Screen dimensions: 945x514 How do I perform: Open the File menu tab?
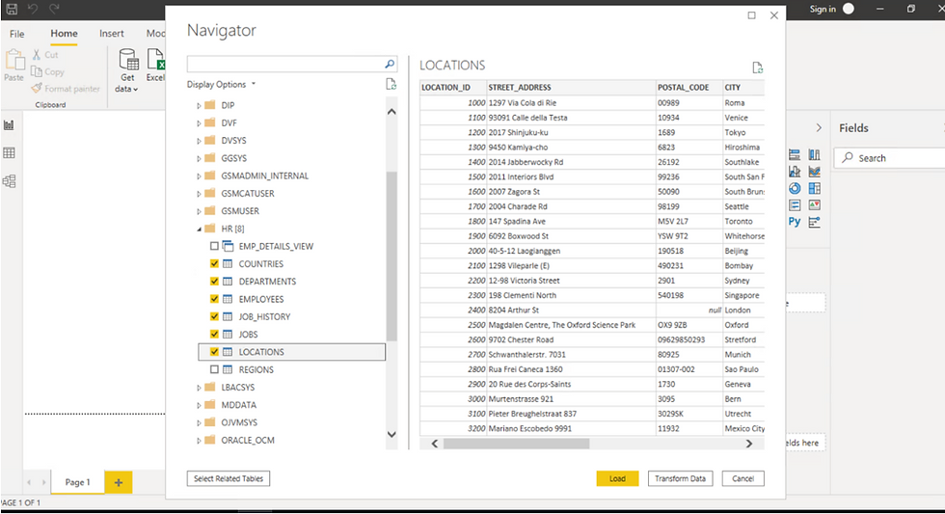tap(17, 34)
